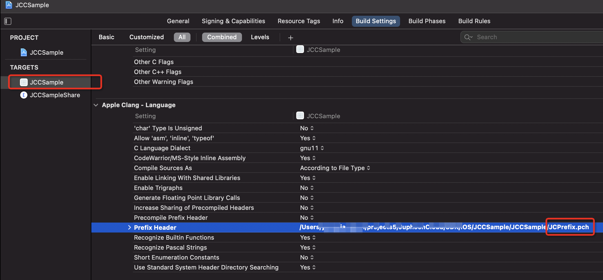Toggle the project navigator sidebar icon

pos(8,21)
